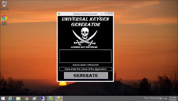This screenshot has height=101, width=178.
Task: Click the 'LICENSE KEY SOFTWARE' caption
Action: (84, 47)
